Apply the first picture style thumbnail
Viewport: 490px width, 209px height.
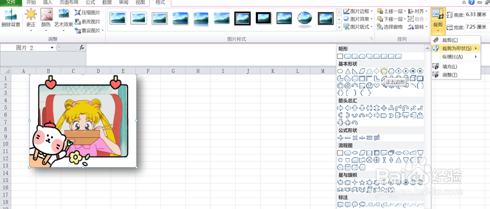(x=118, y=19)
